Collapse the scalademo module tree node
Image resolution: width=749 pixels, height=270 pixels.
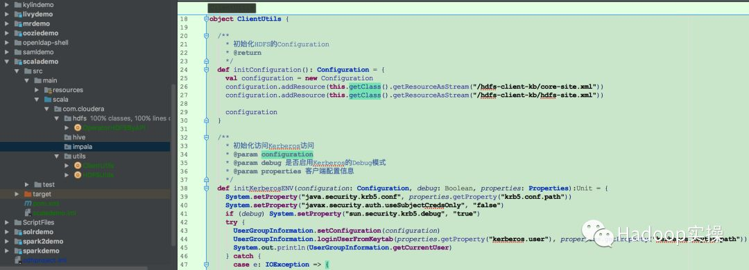click(7, 62)
